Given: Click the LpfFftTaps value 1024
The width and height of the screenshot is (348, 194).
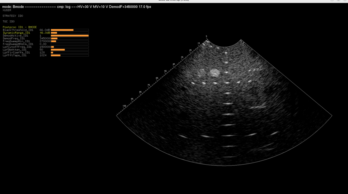Looking at the screenshot, I should coord(43,55).
